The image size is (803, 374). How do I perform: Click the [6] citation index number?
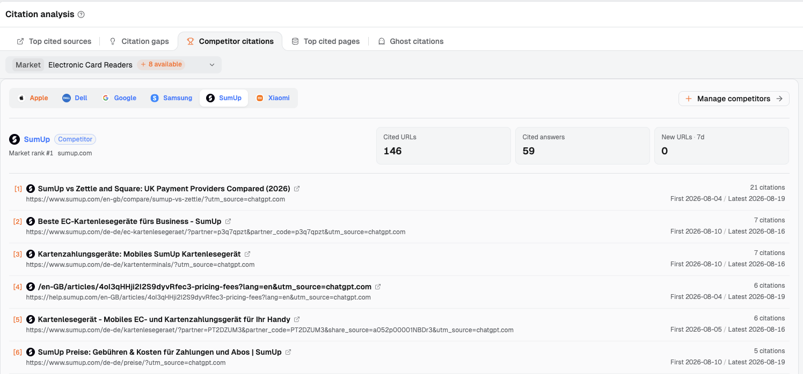tap(18, 352)
